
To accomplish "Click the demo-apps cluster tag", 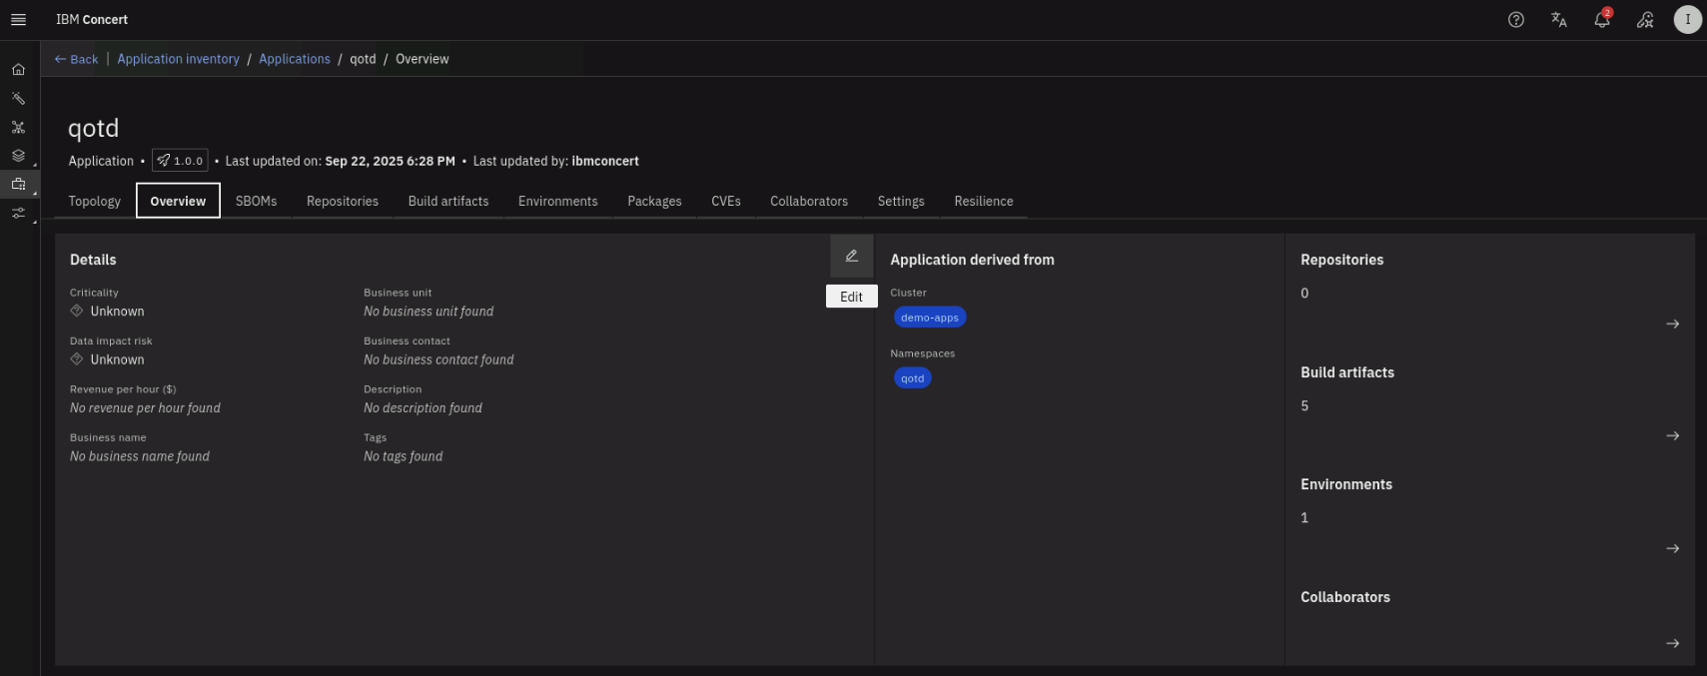I will [x=929, y=318].
